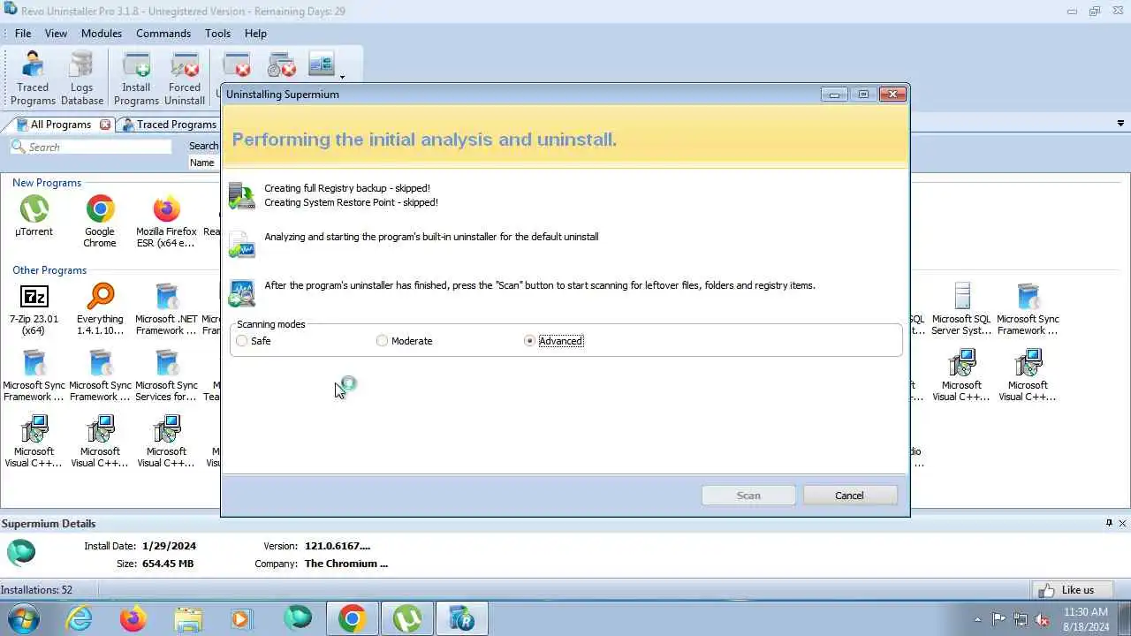Close the Supermium Details panel
Image resolution: width=1131 pixels, height=636 pixels.
(x=1123, y=523)
